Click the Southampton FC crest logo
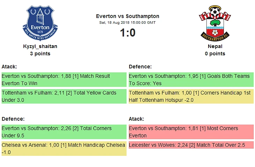 (x=215, y=23)
